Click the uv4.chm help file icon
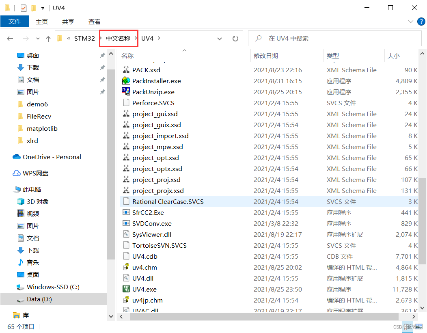Viewport: 427px width, 333px height. pos(126,267)
